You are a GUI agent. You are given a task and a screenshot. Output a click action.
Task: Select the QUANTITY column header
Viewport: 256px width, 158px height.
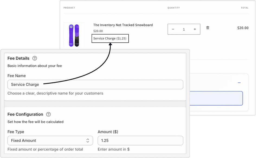point(174,8)
